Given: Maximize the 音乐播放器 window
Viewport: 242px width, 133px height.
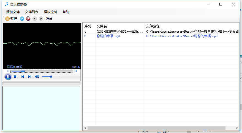Looking at the screenshot, I should (x=221, y=4).
